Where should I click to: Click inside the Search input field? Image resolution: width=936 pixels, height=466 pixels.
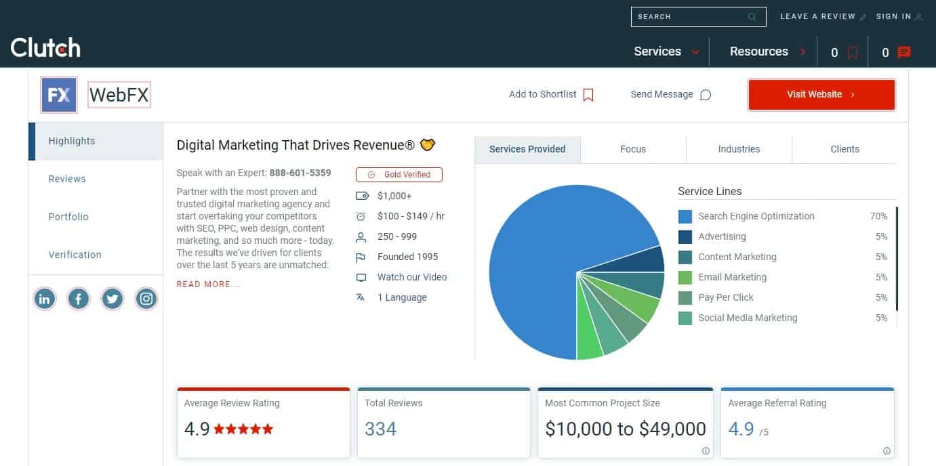pyautogui.click(x=698, y=17)
